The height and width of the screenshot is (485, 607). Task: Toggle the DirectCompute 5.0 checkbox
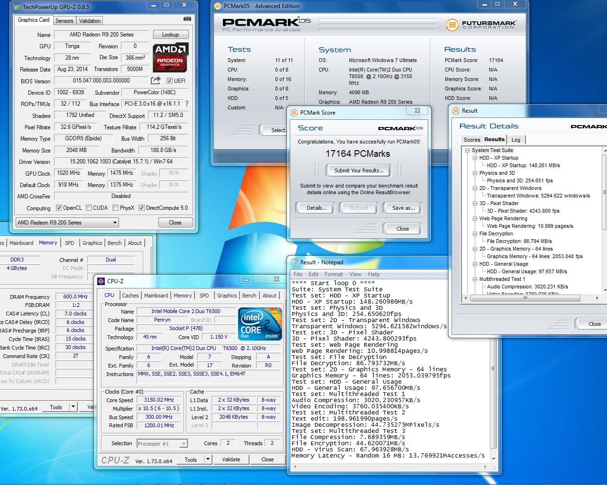[141, 207]
